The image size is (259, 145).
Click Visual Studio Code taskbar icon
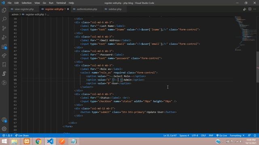50,141
